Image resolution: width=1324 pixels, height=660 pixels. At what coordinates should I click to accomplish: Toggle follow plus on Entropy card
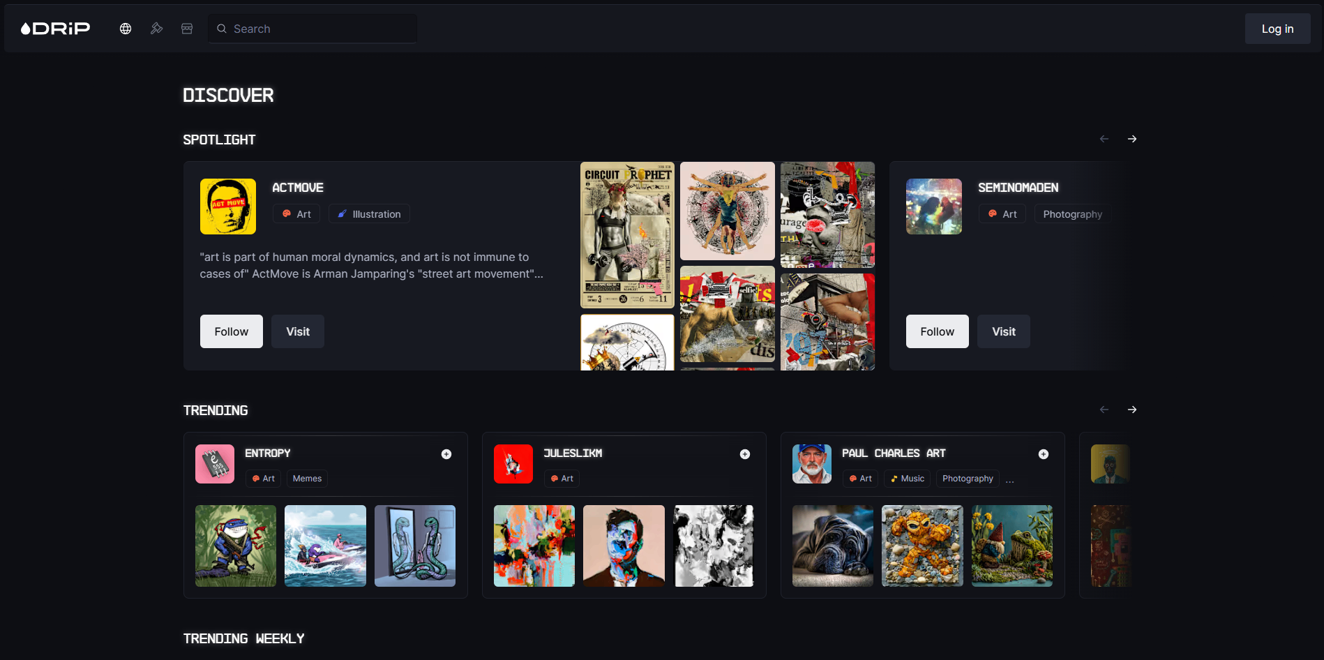click(446, 454)
